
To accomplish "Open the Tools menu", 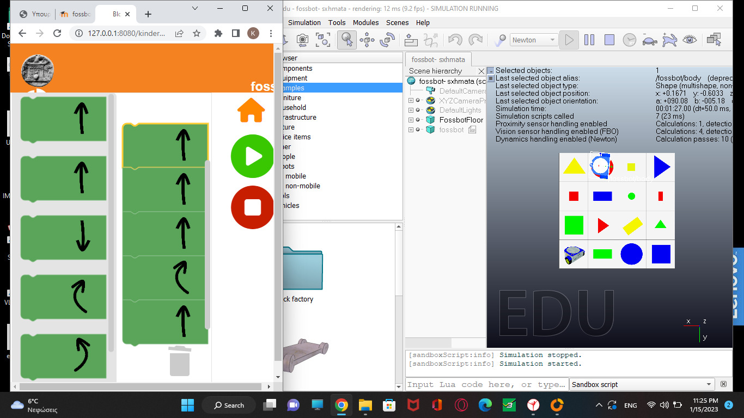I will point(337,23).
